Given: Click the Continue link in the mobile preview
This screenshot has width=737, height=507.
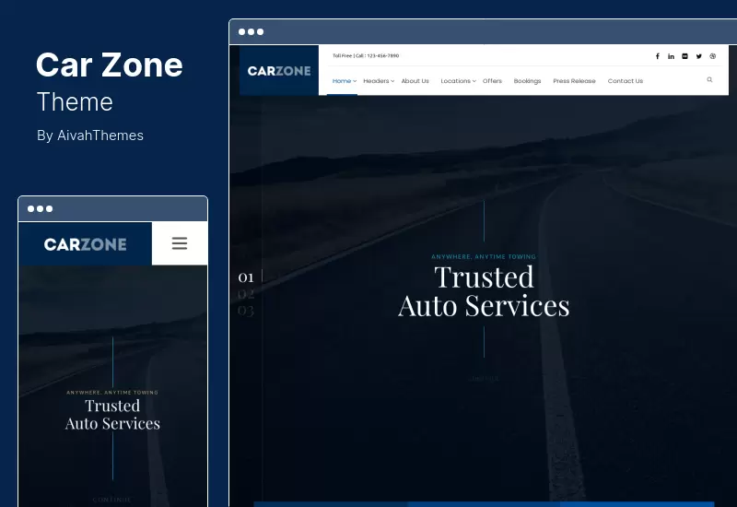Looking at the screenshot, I should point(112,500).
